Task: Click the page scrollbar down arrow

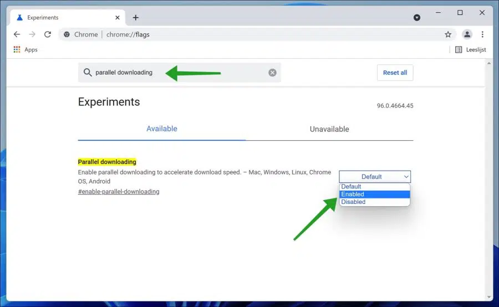Action: [x=489, y=297]
